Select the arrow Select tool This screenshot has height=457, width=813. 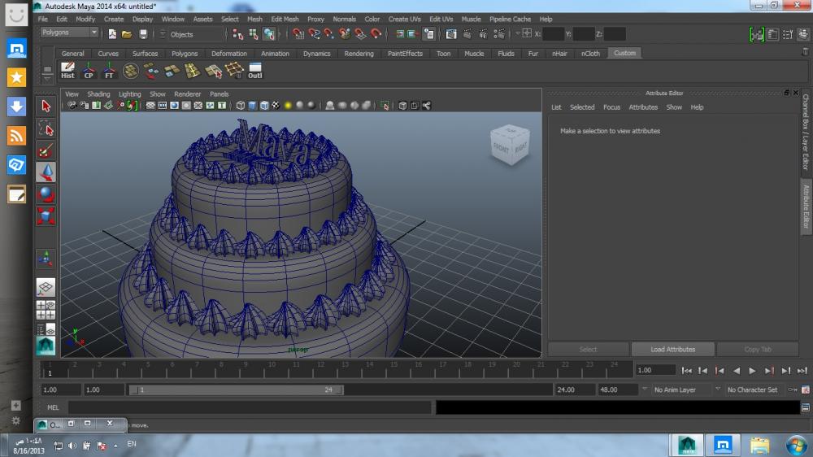coord(46,106)
